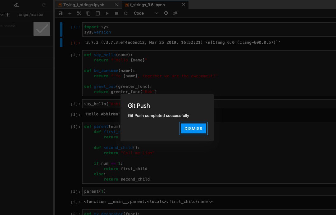Run the selected cell
The width and height of the screenshot is (336, 215).
pos(107,13)
